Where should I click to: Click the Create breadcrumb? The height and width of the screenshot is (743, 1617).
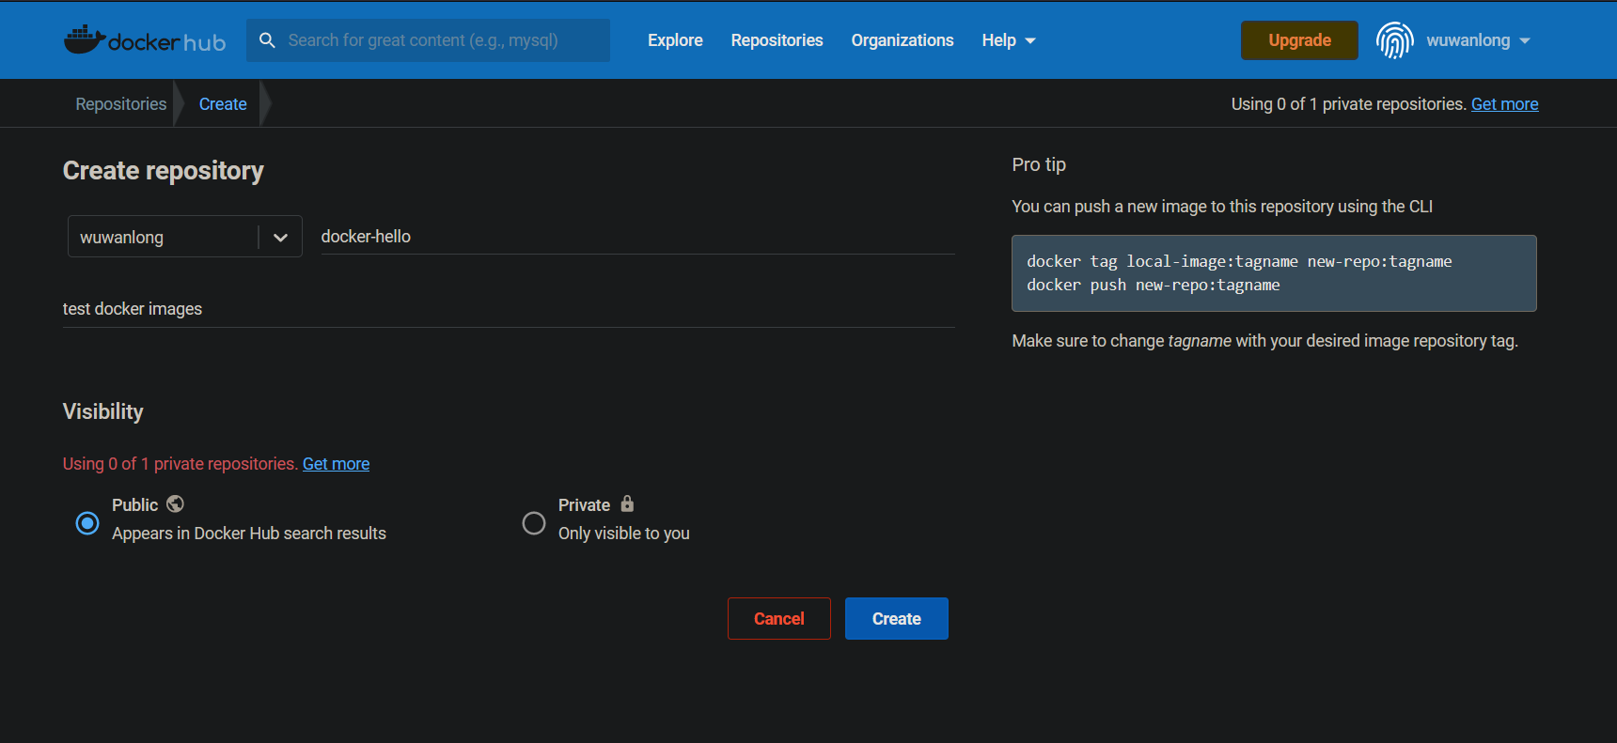coord(223,104)
